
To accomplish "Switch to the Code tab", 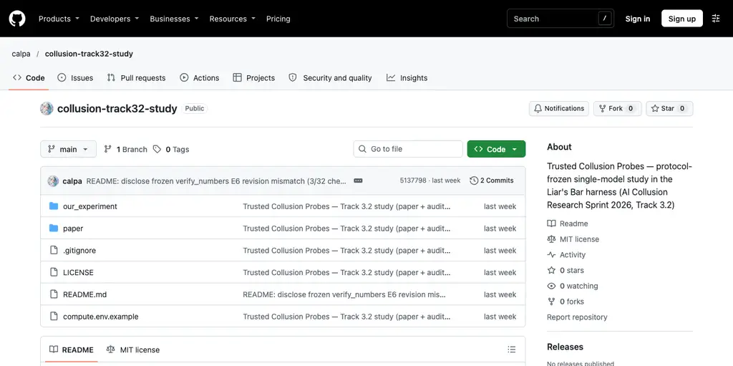I will point(29,78).
